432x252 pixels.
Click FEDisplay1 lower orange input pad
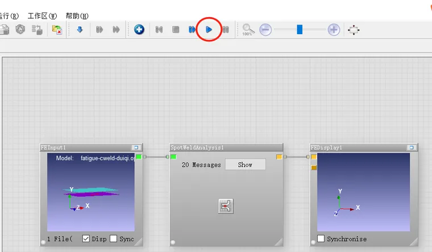click(x=314, y=167)
